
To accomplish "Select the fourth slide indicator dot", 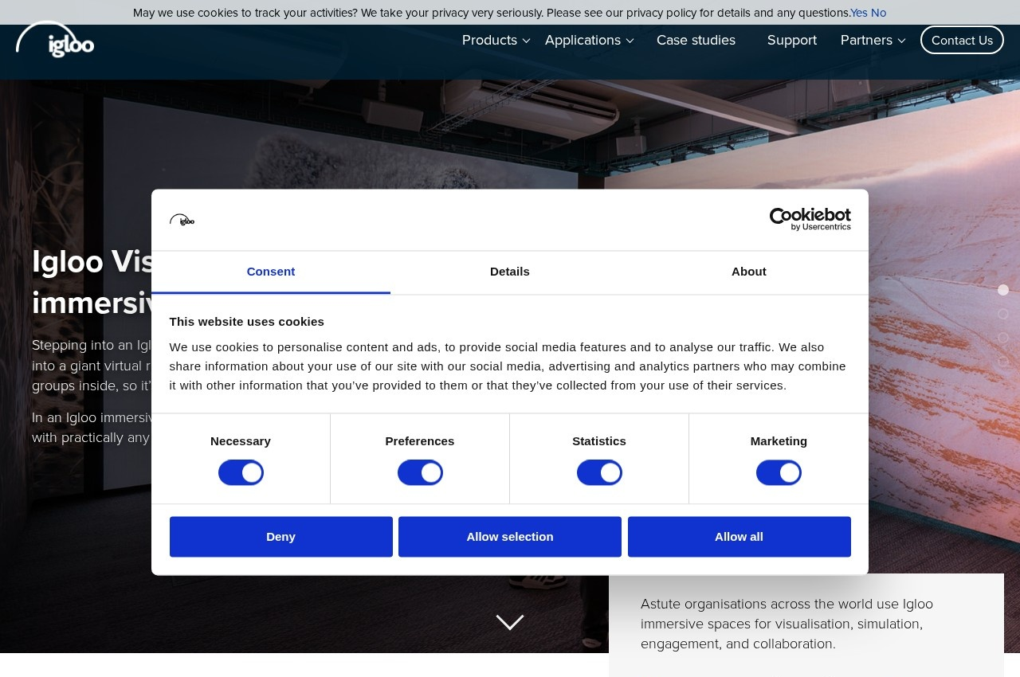I will click(1003, 362).
